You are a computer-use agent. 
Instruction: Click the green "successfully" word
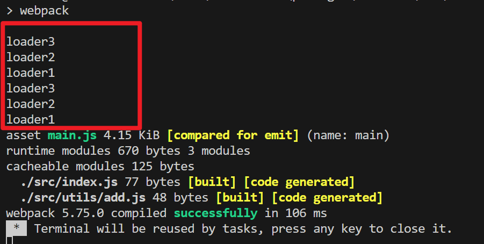215,213
